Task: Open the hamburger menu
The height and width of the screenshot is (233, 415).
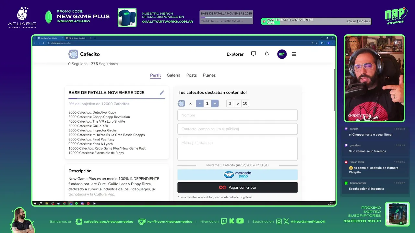Action: (x=294, y=54)
